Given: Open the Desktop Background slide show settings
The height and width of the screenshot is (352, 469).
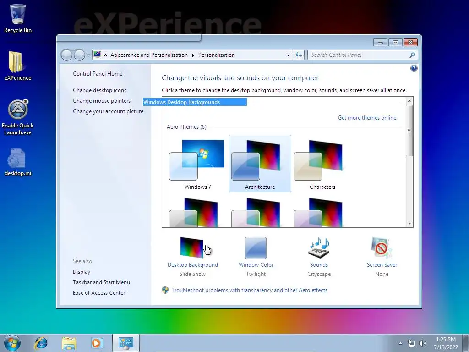Looking at the screenshot, I should coord(193,257).
